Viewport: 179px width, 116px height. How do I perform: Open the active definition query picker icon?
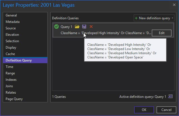pos(170,96)
